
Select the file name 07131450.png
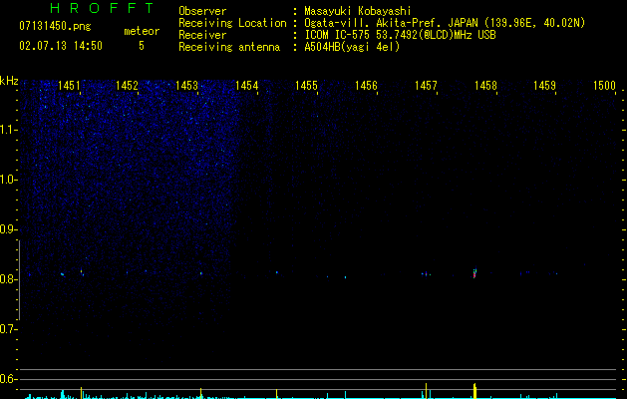tap(55, 27)
